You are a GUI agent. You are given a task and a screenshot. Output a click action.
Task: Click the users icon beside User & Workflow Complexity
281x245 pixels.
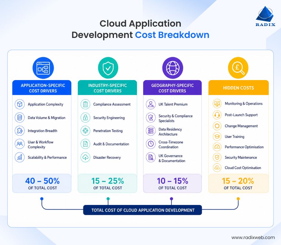[x=20, y=144]
